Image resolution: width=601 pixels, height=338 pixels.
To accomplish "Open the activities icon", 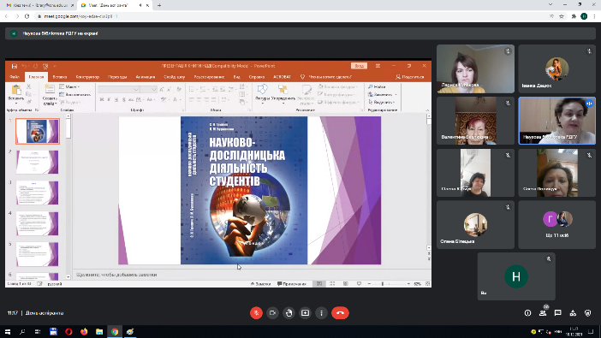I will 573,313.
